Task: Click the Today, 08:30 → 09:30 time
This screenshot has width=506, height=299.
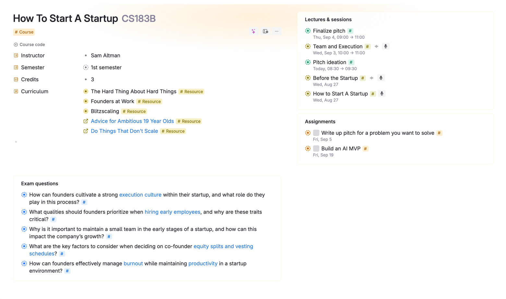Action: coord(335,69)
